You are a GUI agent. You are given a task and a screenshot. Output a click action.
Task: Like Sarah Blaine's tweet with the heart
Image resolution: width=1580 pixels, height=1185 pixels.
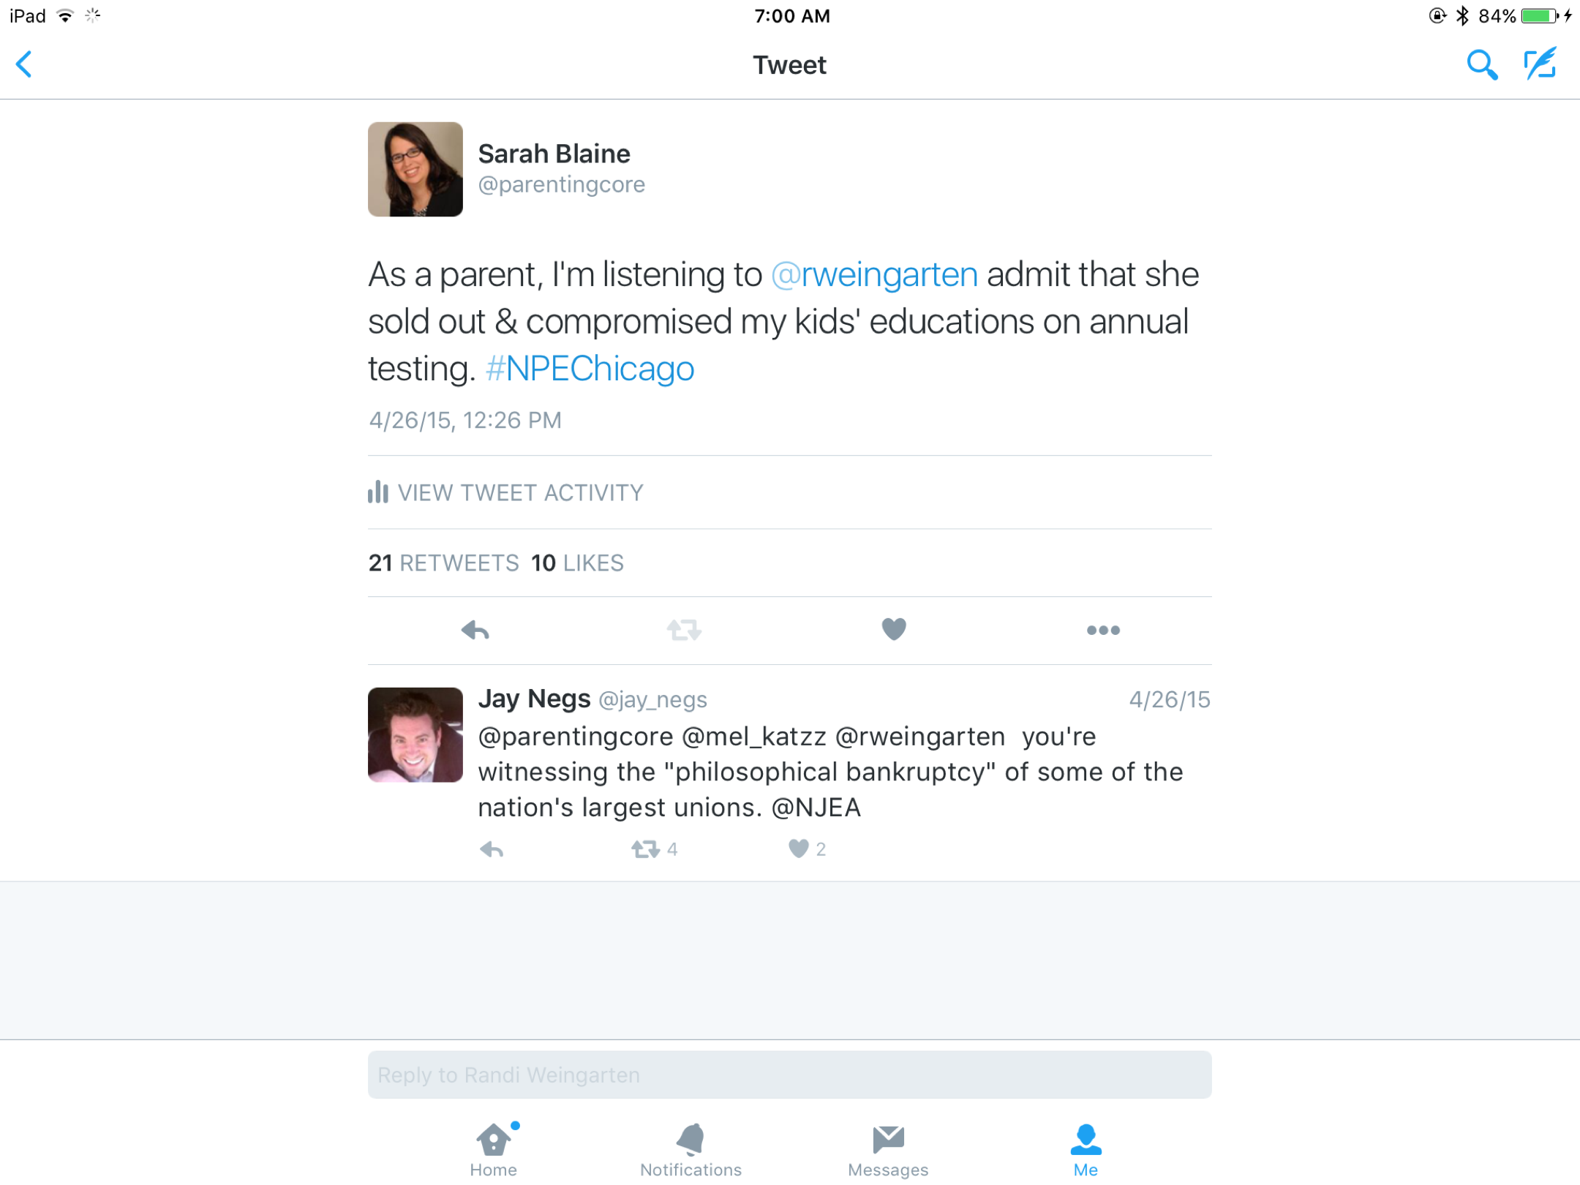coord(894,629)
